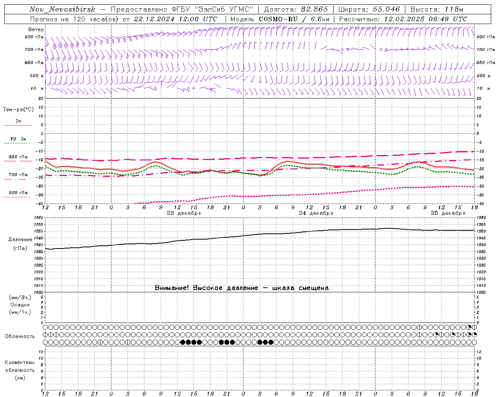Screen dimensions: 497x397
Task: Click the Td 2м dew point legend label
Action: (x=18, y=139)
